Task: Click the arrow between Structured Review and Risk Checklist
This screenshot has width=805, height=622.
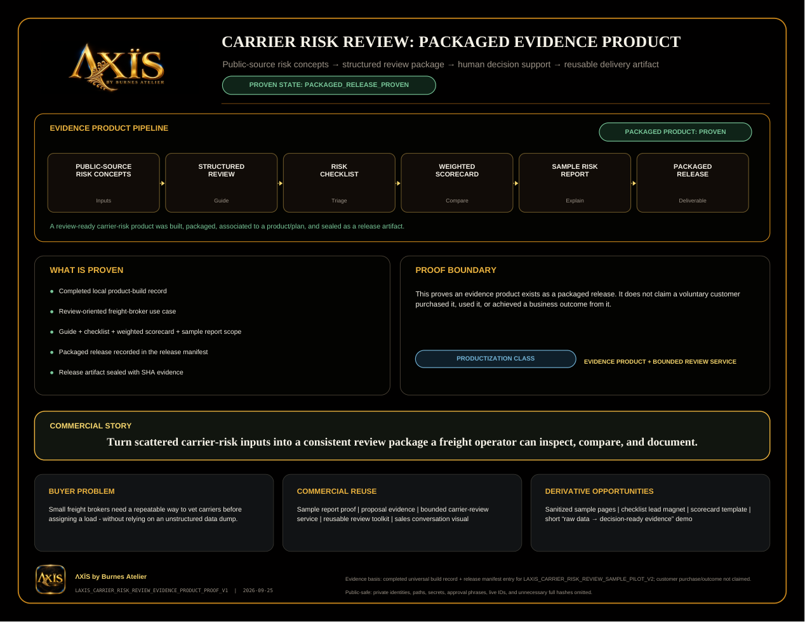Action: (281, 183)
